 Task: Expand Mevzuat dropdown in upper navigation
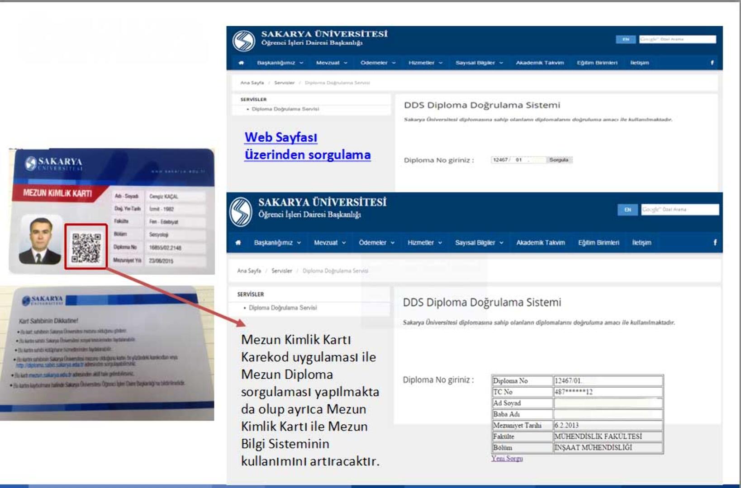coord(332,63)
